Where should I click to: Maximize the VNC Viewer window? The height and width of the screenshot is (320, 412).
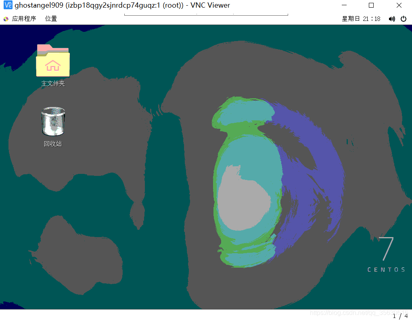pyautogui.click(x=371, y=5)
